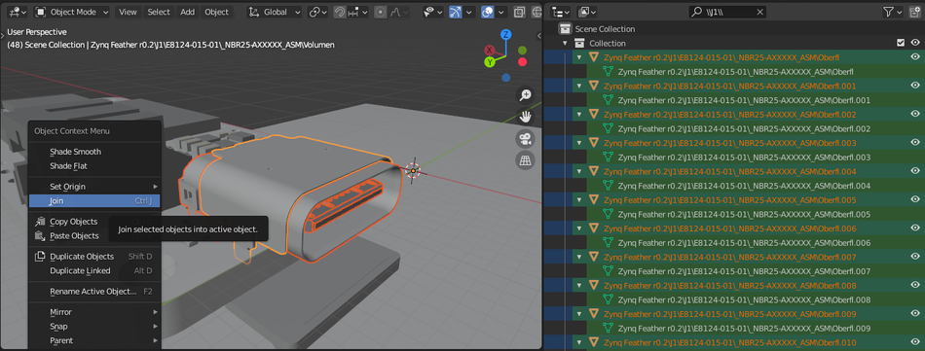Choose Join in the Object Context Menu
Screen dimensions: 925x351
pyautogui.click(x=94, y=201)
